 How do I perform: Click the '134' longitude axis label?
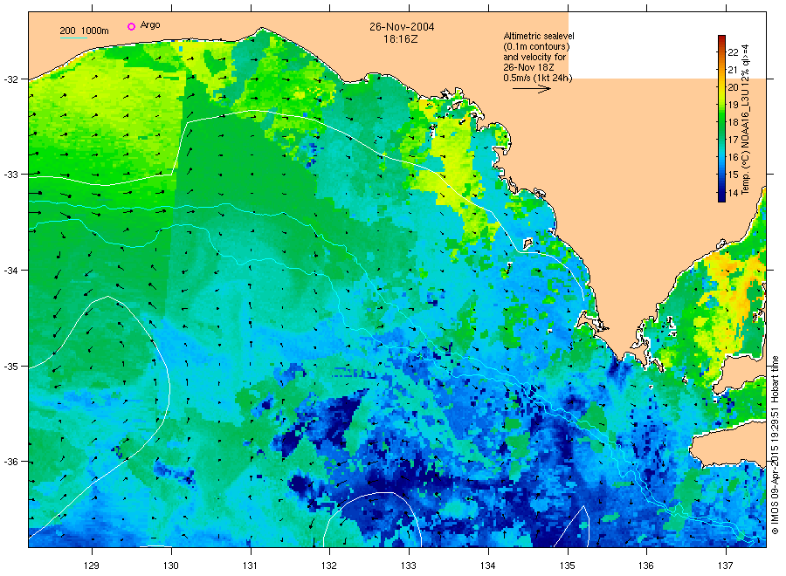pyautogui.click(x=487, y=566)
